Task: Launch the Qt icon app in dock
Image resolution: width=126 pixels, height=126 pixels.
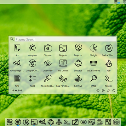Action: point(92,122)
